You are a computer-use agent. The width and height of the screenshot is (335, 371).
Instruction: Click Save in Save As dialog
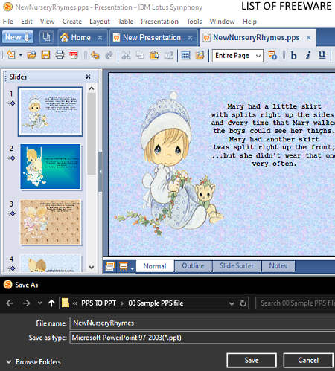tap(252, 360)
